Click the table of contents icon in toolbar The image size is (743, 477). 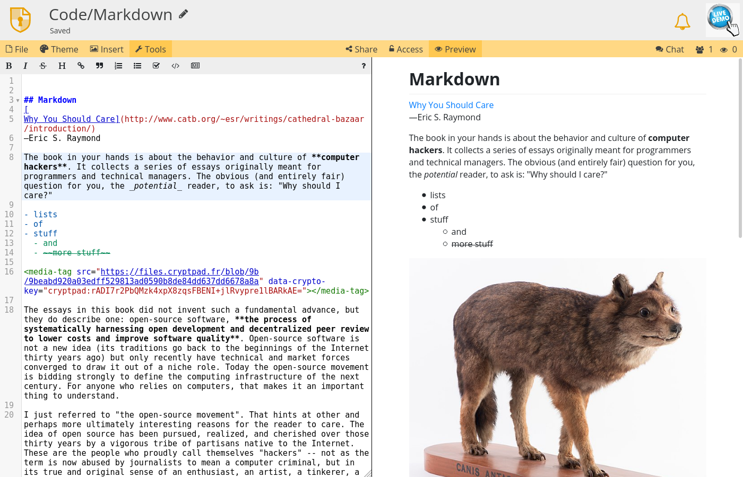tap(195, 66)
